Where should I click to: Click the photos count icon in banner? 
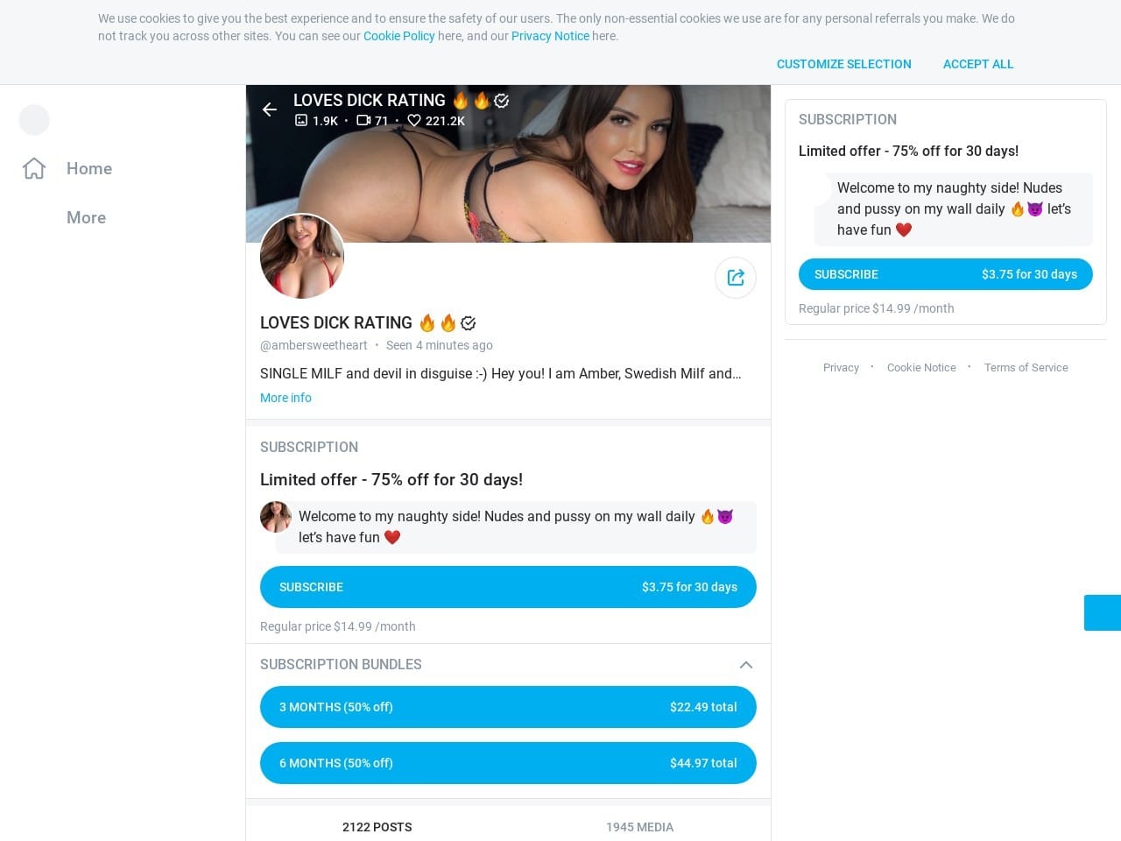coord(301,121)
